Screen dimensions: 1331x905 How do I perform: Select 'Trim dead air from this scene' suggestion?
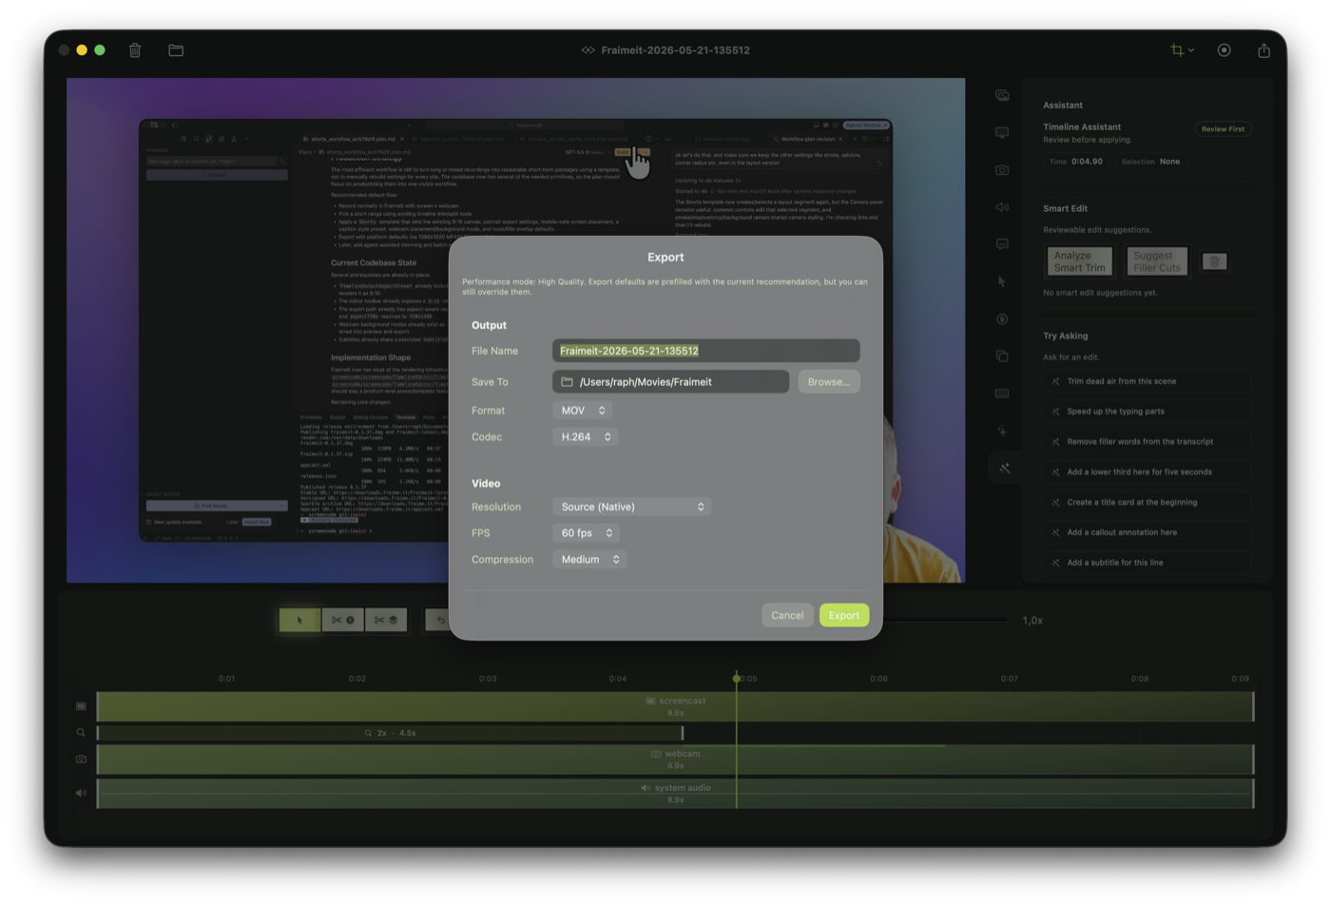point(1146,381)
